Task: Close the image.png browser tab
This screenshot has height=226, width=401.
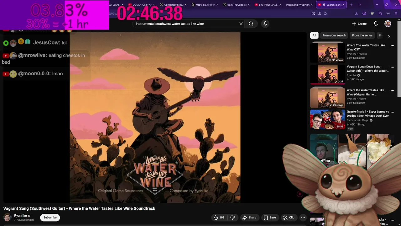Action: point(312,5)
